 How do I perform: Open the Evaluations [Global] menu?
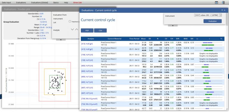point(40,3)
